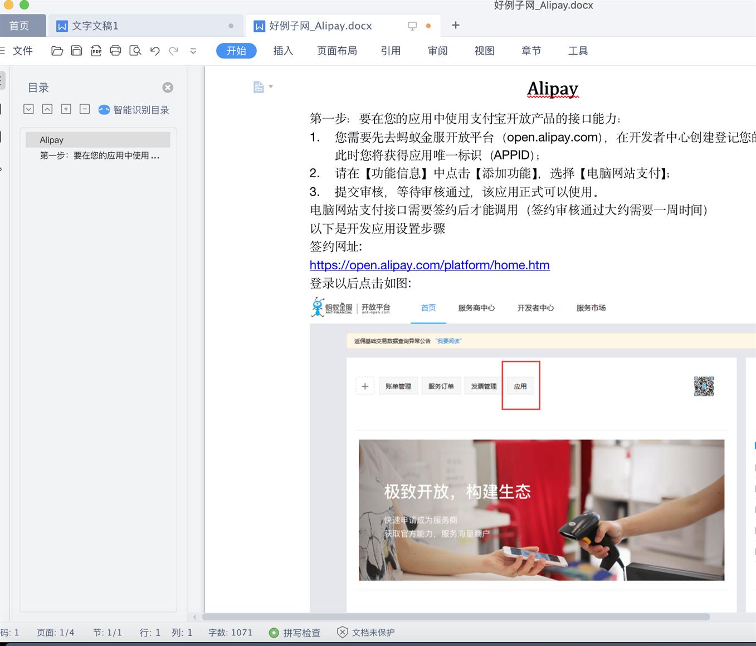Viewport: 756px width, 646px height.
Task: Click the line 登录以后点击如图:
Action: 360,283
